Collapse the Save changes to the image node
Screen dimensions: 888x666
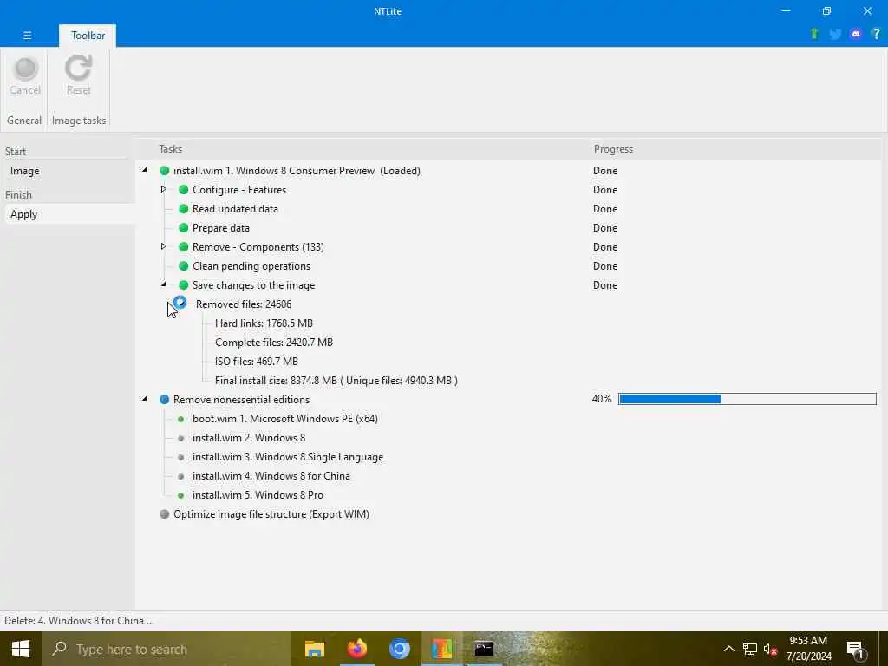(164, 284)
